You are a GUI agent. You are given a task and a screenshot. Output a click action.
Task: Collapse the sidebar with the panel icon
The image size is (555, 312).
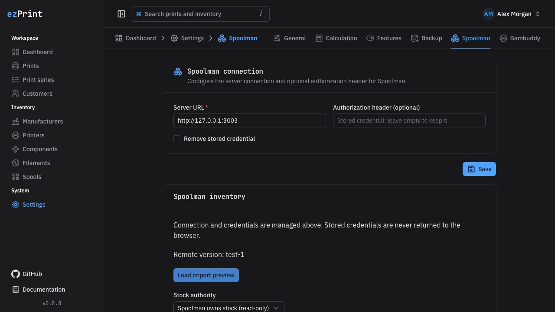point(121,14)
